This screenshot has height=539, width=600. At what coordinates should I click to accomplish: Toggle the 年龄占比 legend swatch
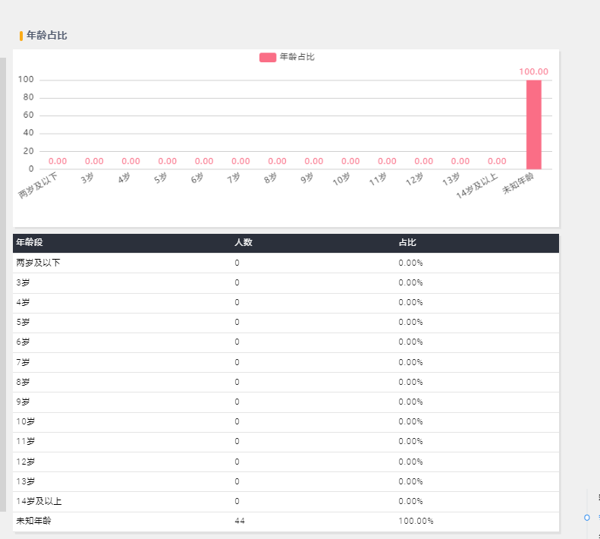click(268, 58)
